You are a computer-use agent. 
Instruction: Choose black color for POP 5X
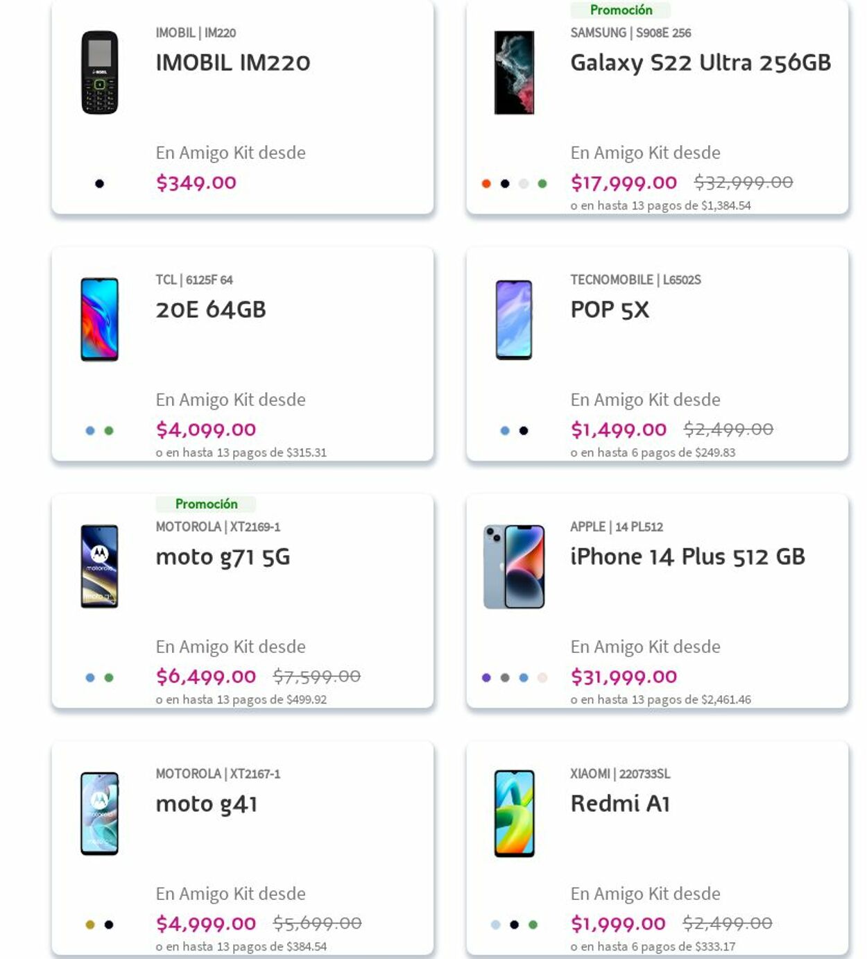pos(524,431)
